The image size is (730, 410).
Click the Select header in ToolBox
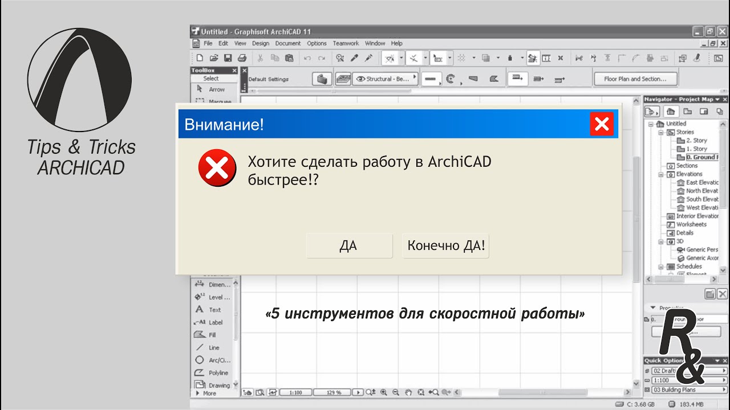(211, 79)
